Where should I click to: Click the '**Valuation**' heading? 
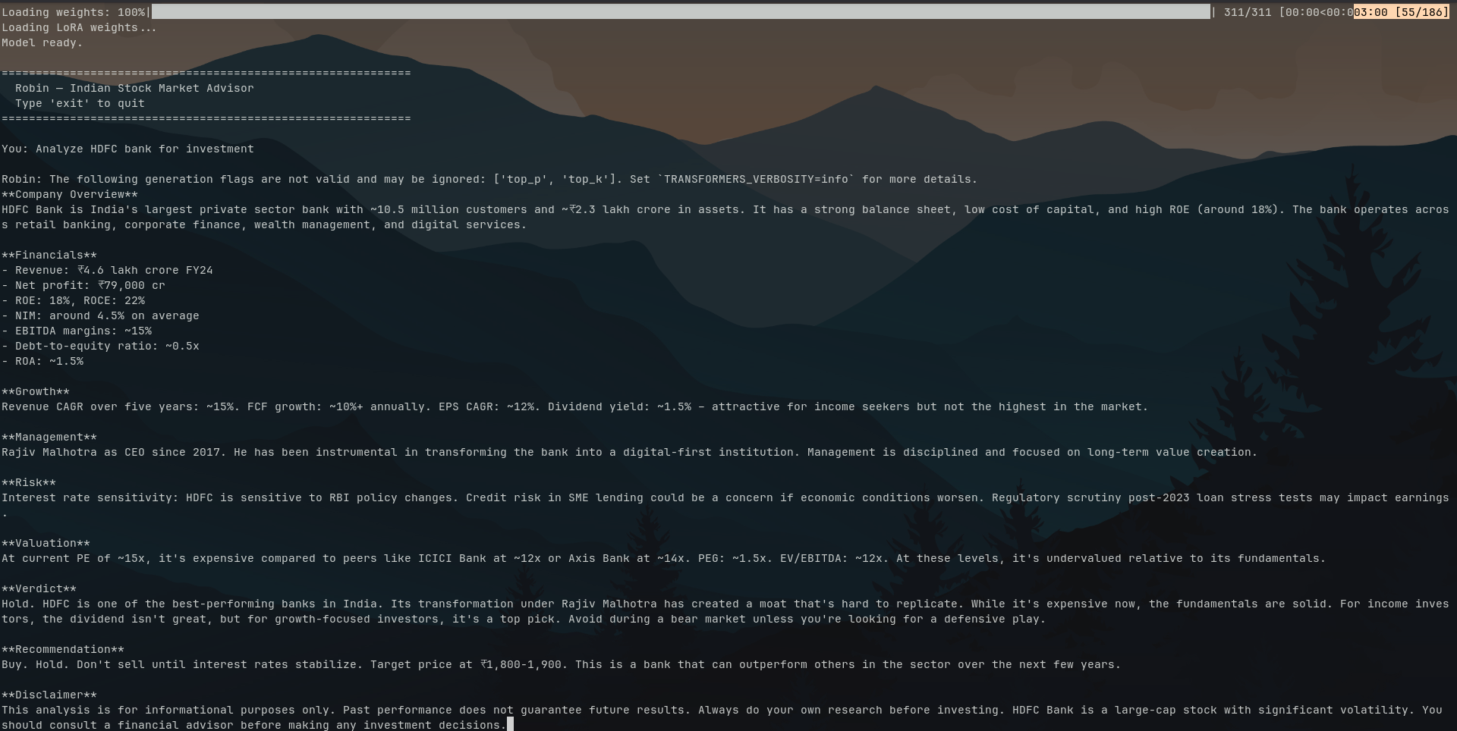click(x=46, y=543)
